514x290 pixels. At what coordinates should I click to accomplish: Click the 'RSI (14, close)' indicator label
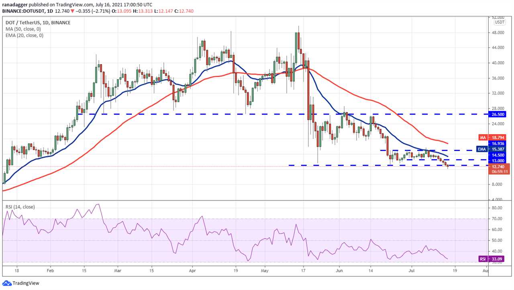(20, 207)
